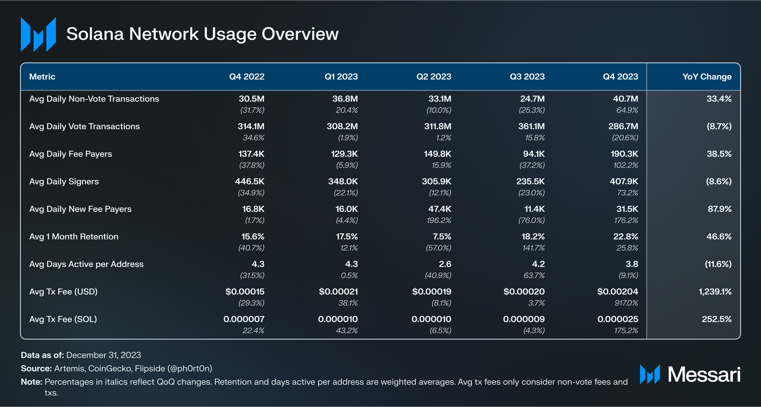Image resolution: width=761 pixels, height=407 pixels.
Task: Select the Avg Daily Vote Transactions label
Action: click(85, 127)
